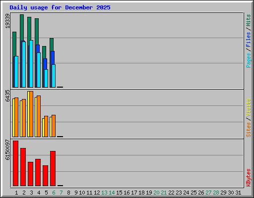The height and width of the screenshot is (198, 254).
Task: Click the yellow Visits bar for day 4
Action: click(x=36, y=117)
